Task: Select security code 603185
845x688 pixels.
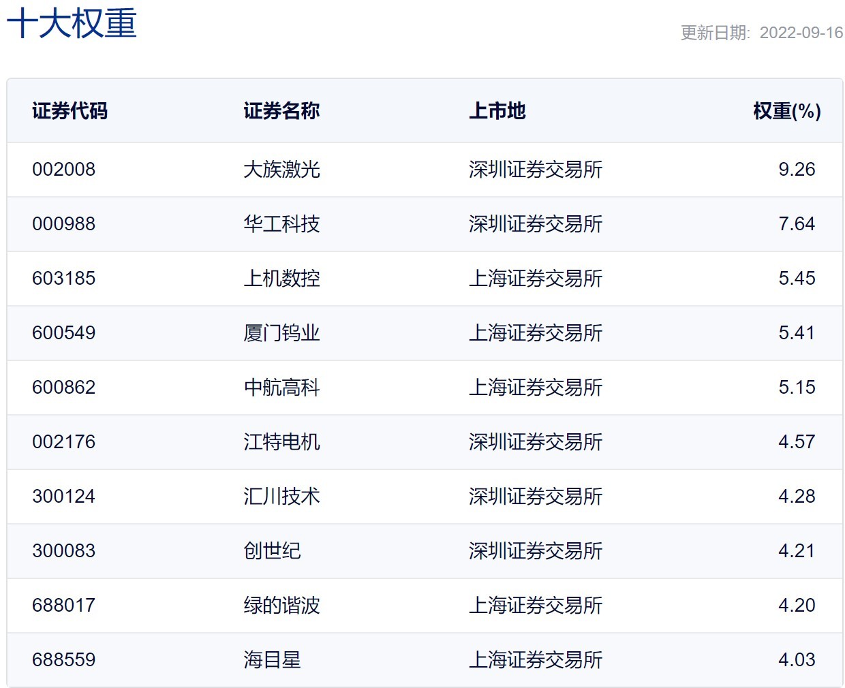Action: click(x=63, y=279)
